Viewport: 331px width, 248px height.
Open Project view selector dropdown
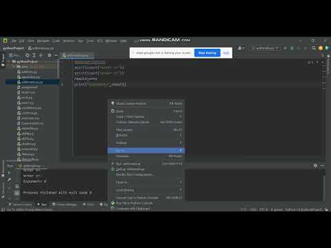click(14, 55)
